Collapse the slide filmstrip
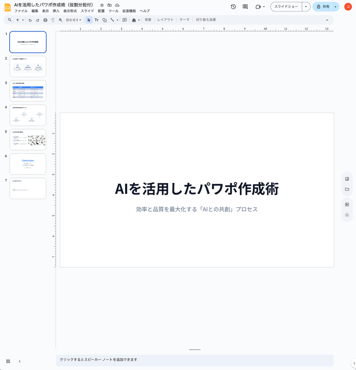This screenshot has width=356, height=370. [20, 361]
